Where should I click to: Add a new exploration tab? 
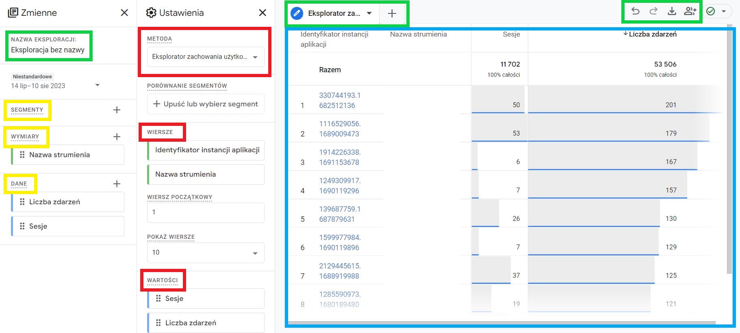pos(392,13)
